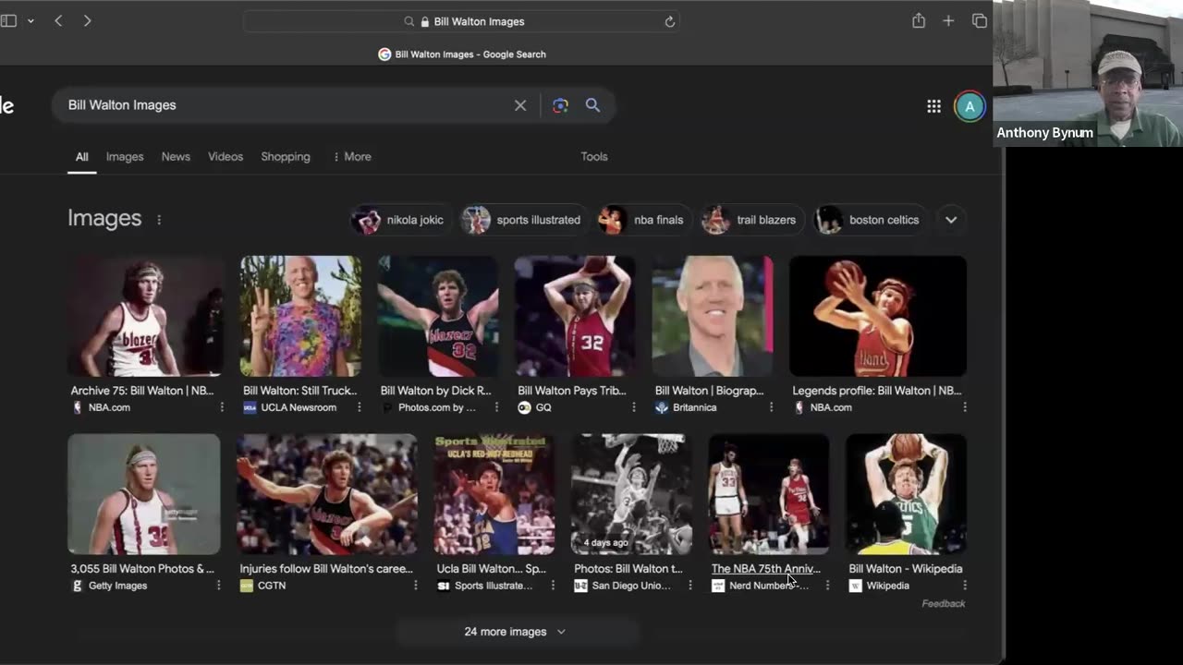Open a new tab with the plus icon

click(x=948, y=20)
